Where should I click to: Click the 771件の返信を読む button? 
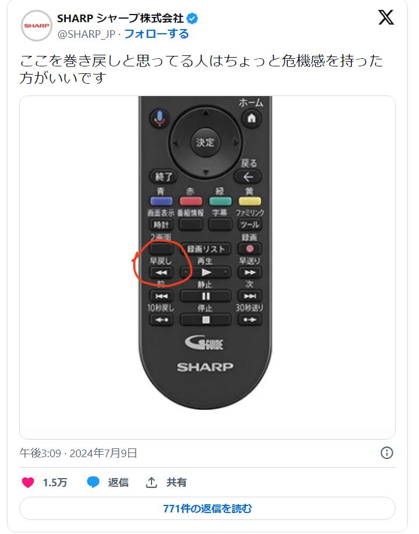(207, 508)
